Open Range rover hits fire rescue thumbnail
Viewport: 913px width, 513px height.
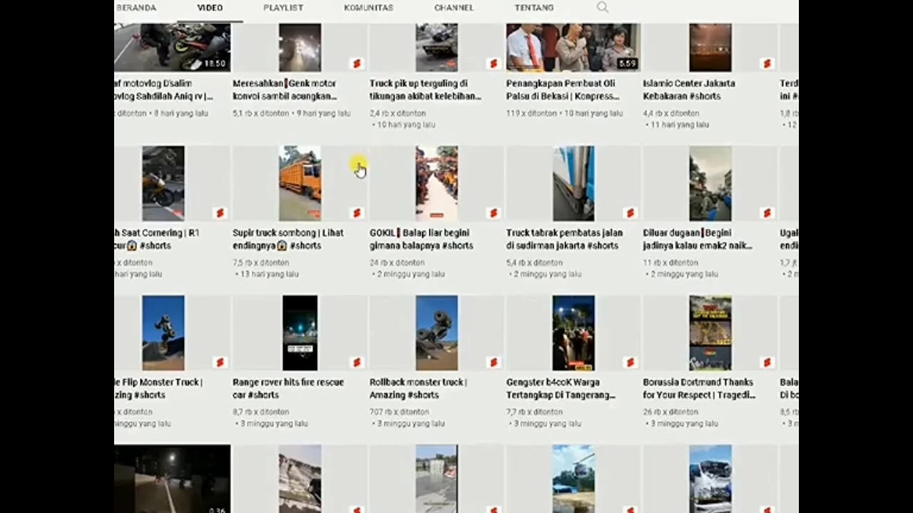[300, 333]
